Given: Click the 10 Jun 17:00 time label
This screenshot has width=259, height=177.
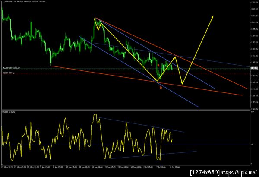Looking at the screenshot, I should tap(71, 167).
